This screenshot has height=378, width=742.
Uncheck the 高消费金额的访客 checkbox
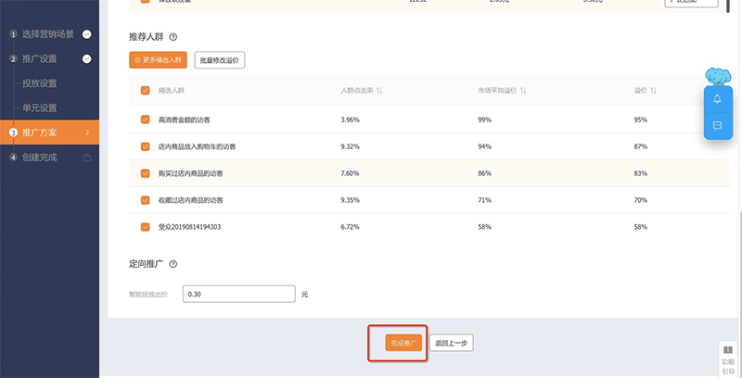pyautogui.click(x=145, y=120)
